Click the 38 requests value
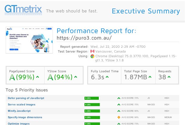 pos(162,77)
